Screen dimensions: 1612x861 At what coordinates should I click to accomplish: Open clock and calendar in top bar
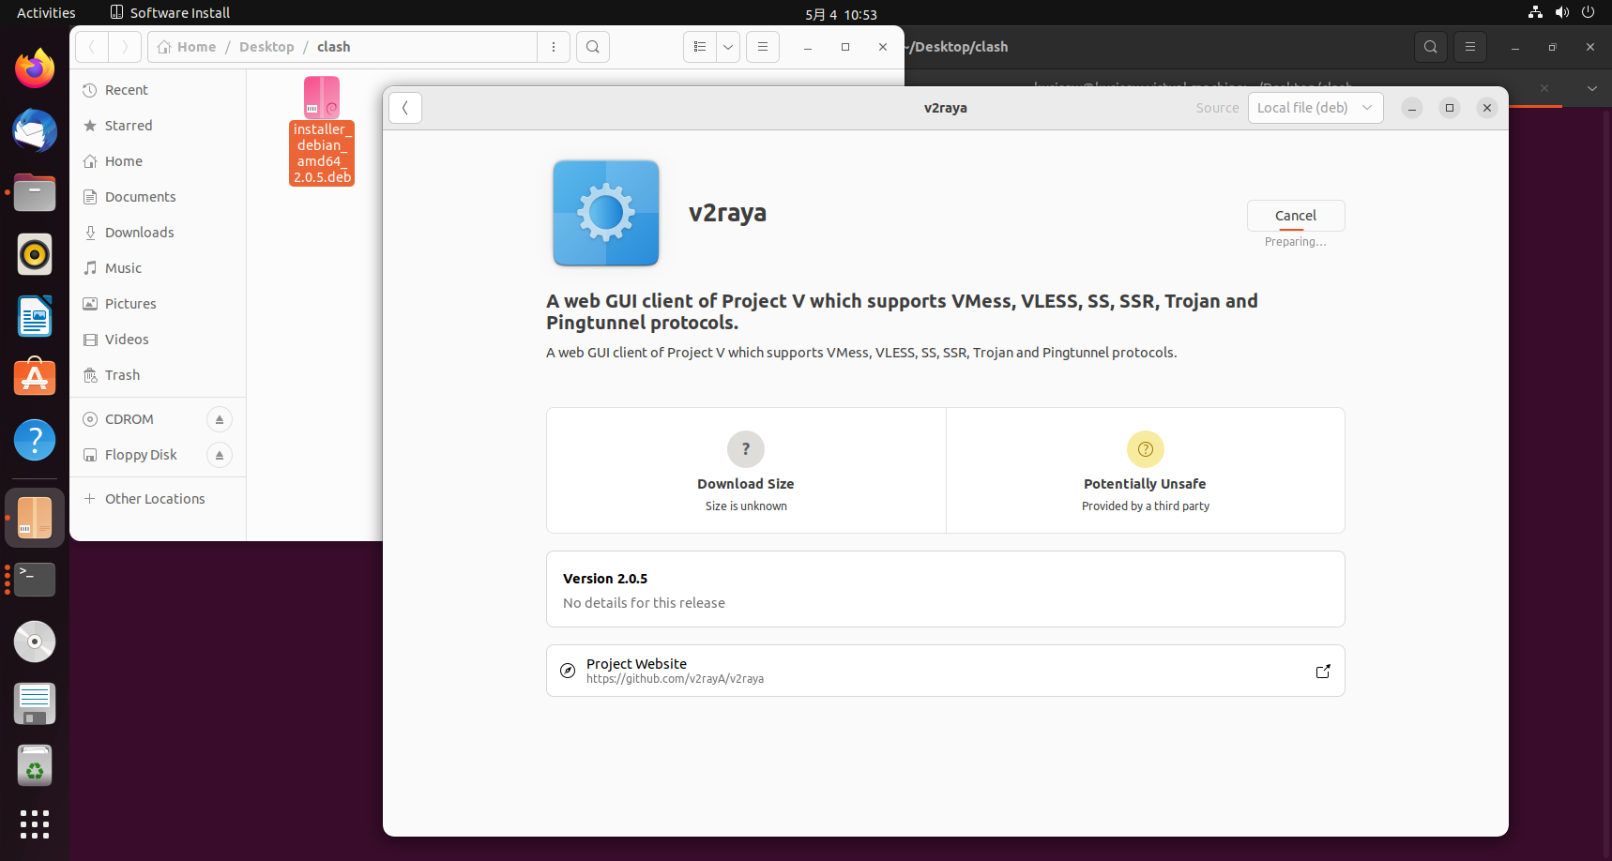click(841, 14)
